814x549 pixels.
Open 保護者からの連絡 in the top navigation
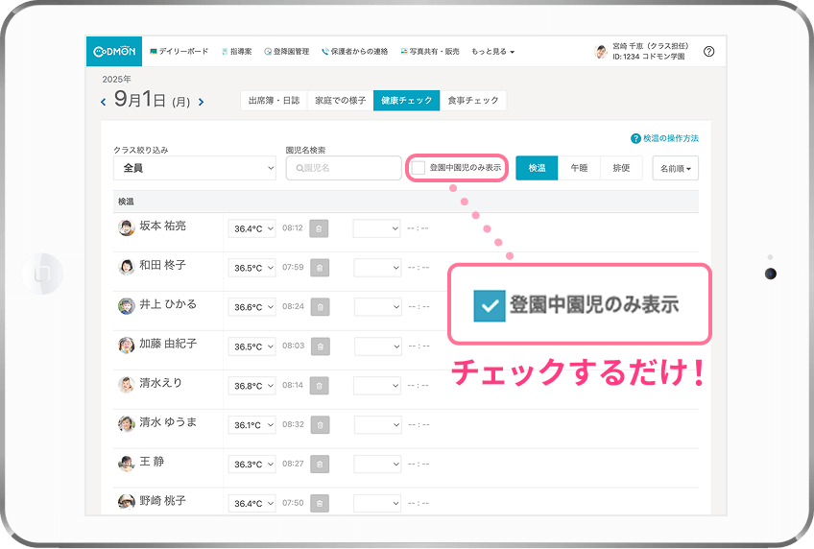coord(355,52)
